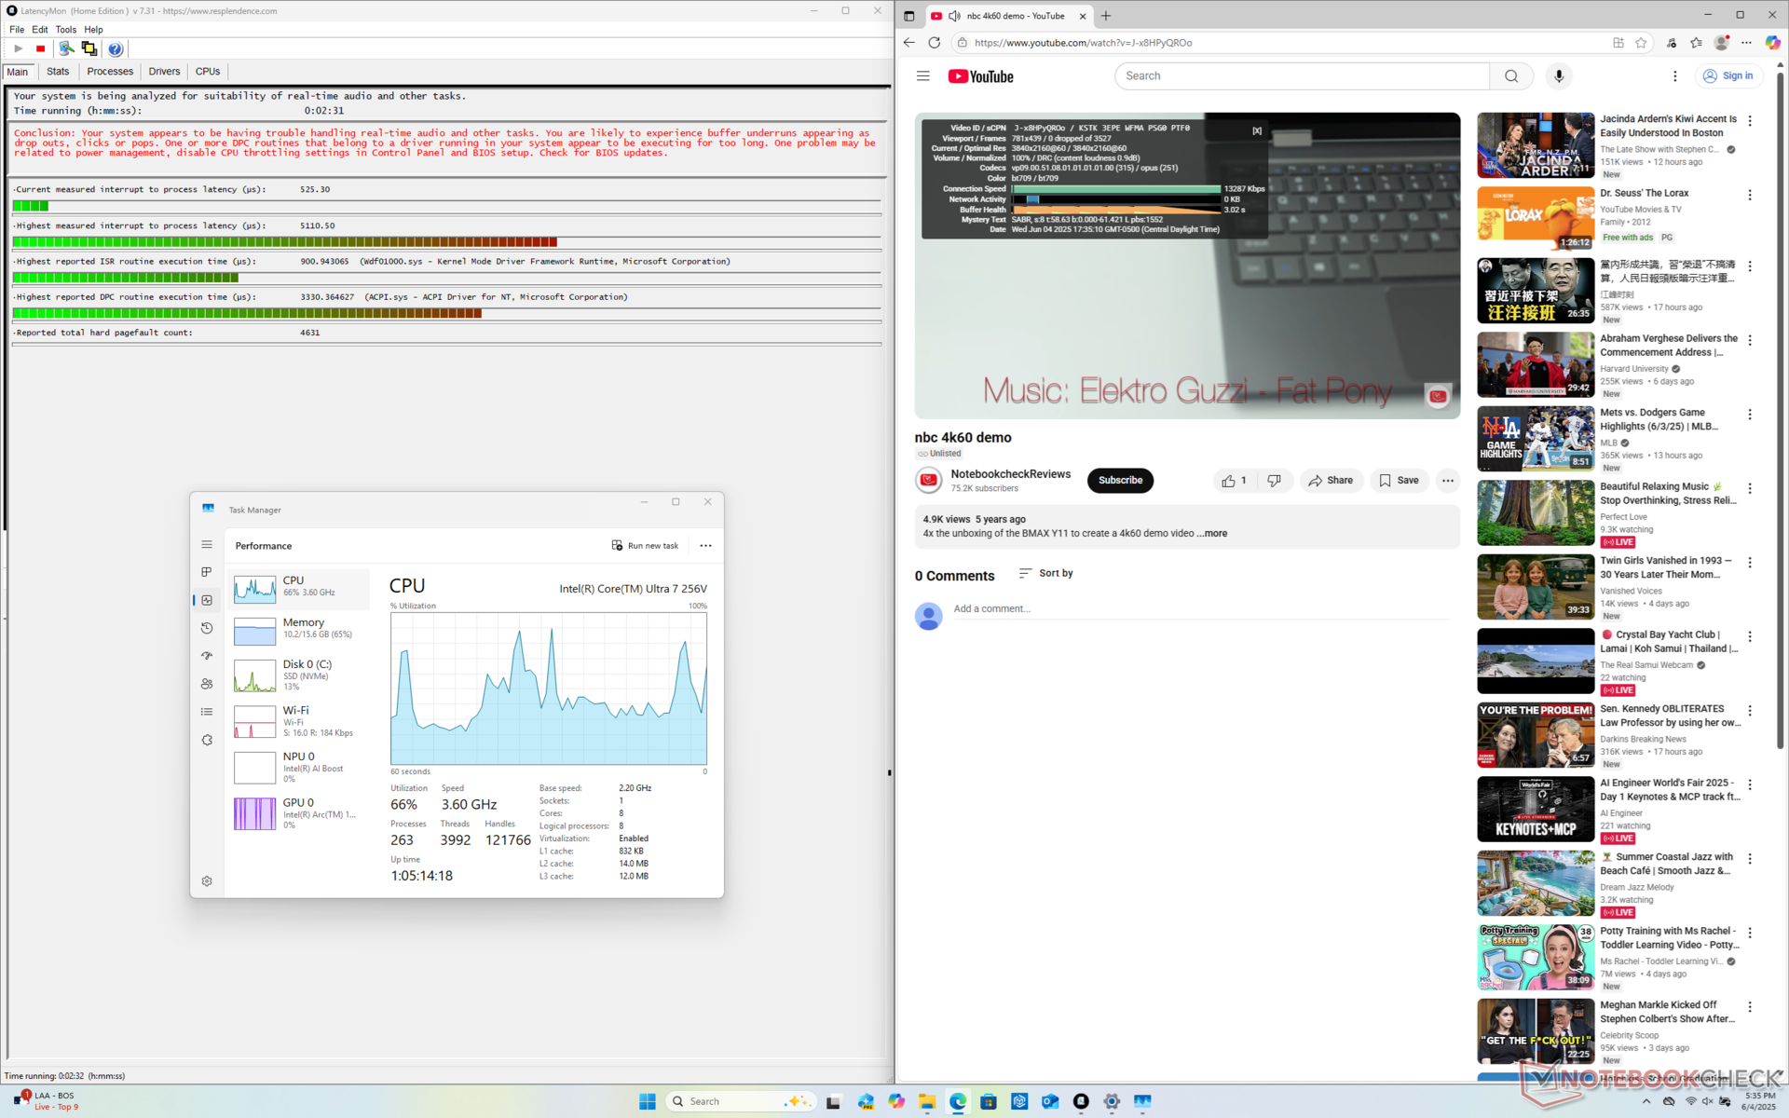This screenshot has height=1118, width=1789.
Task: Dislike the nbc 4k60 demo video
Action: [1274, 481]
